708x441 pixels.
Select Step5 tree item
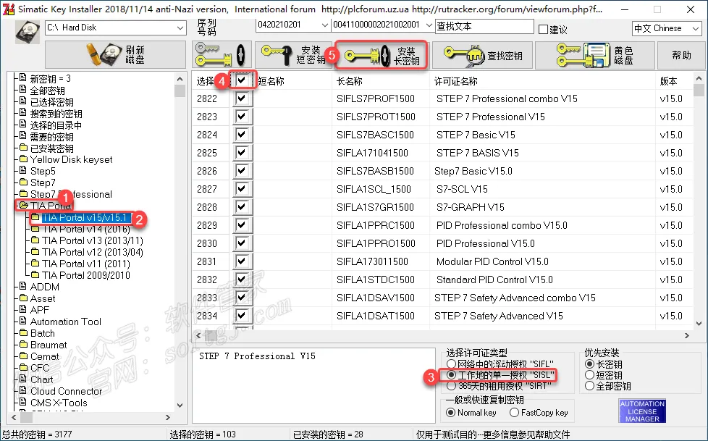[43, 171]
